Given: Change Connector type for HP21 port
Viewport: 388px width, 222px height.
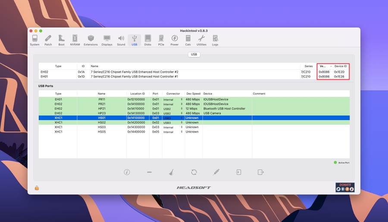Looking at the screenshot, I should click(x=173, y=109).
